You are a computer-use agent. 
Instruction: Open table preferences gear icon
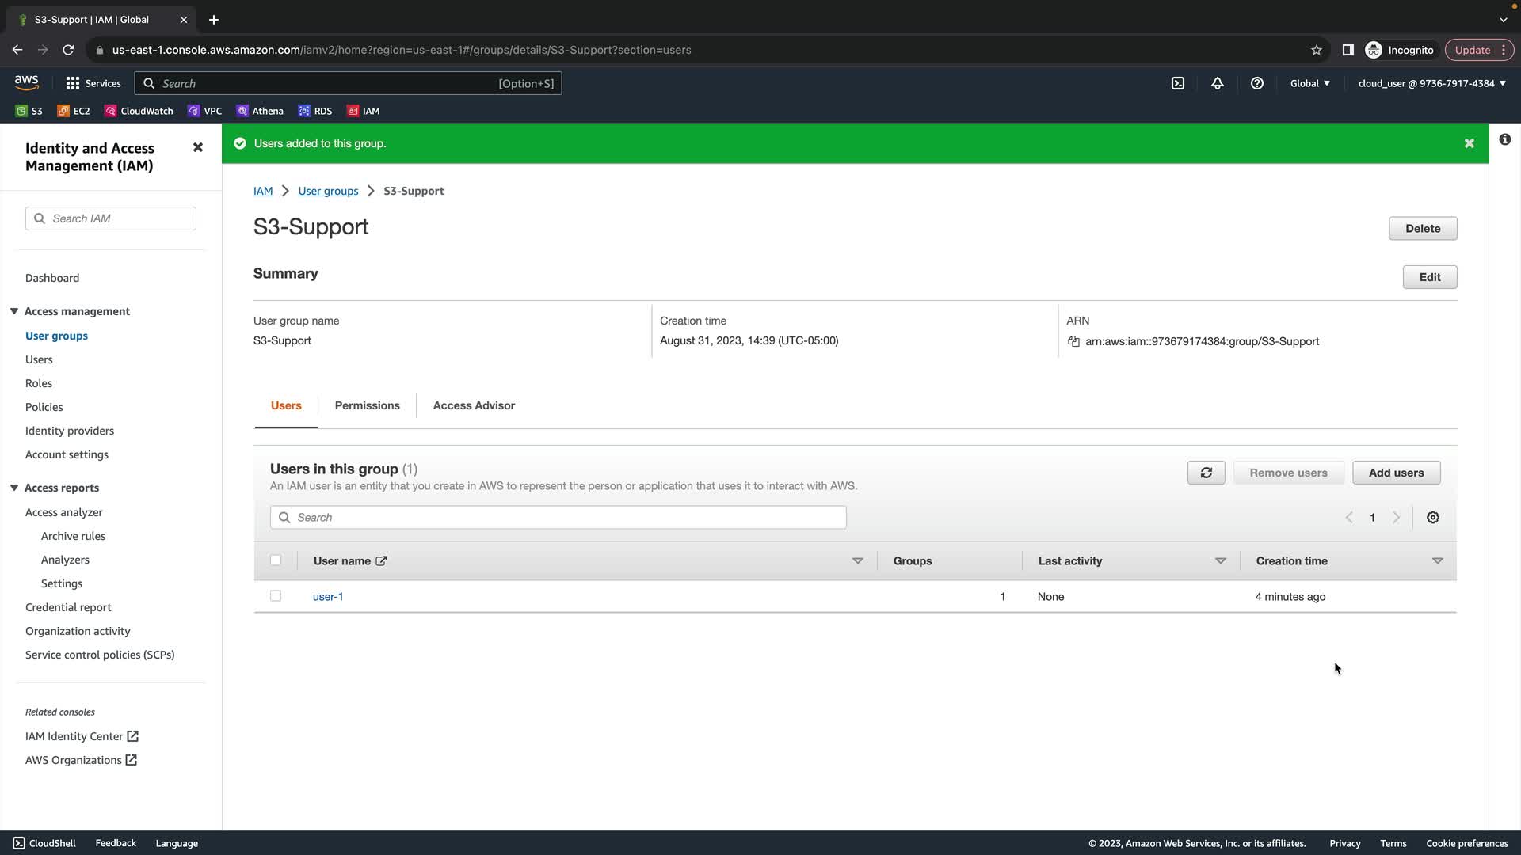coord(1432,517)
